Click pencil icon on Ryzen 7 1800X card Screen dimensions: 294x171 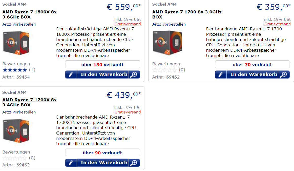[x=71, y=74]
